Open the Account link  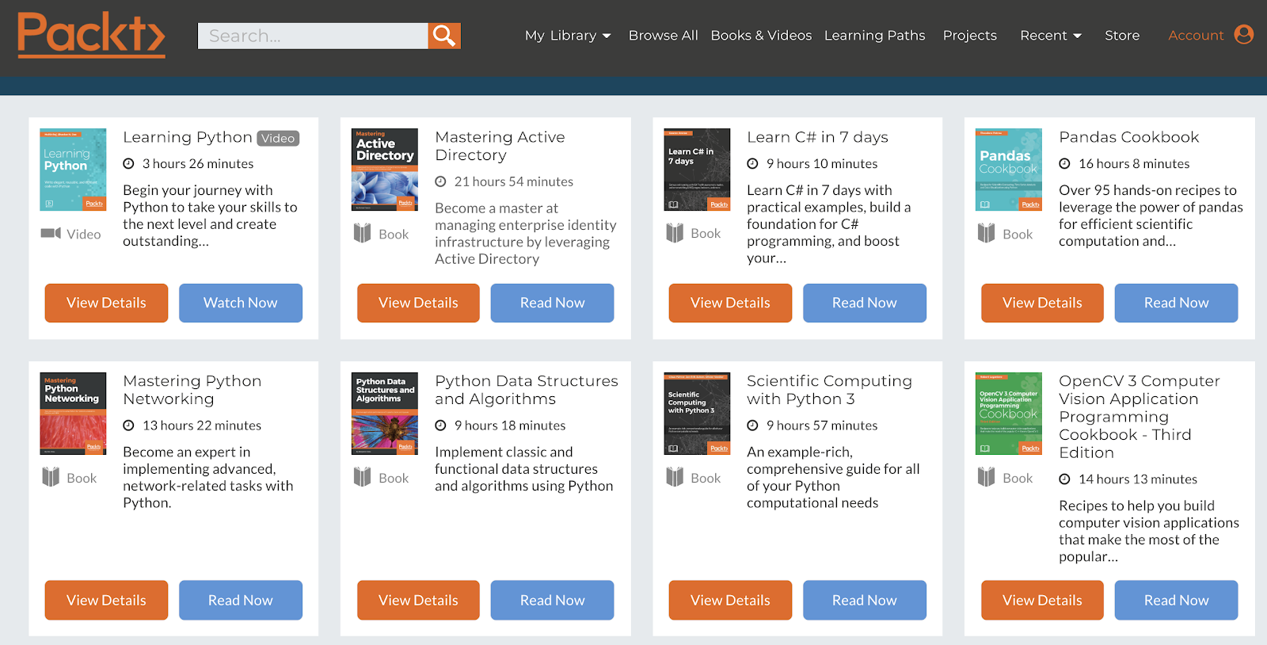(1196, 36)
